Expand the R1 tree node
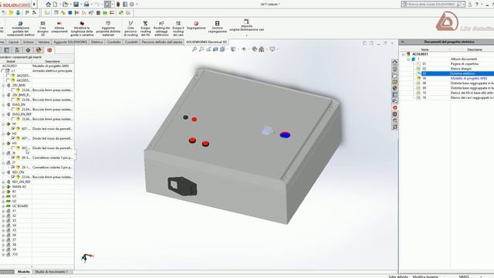494x278 pixels. pyautogui.click(x=3, y=192)
